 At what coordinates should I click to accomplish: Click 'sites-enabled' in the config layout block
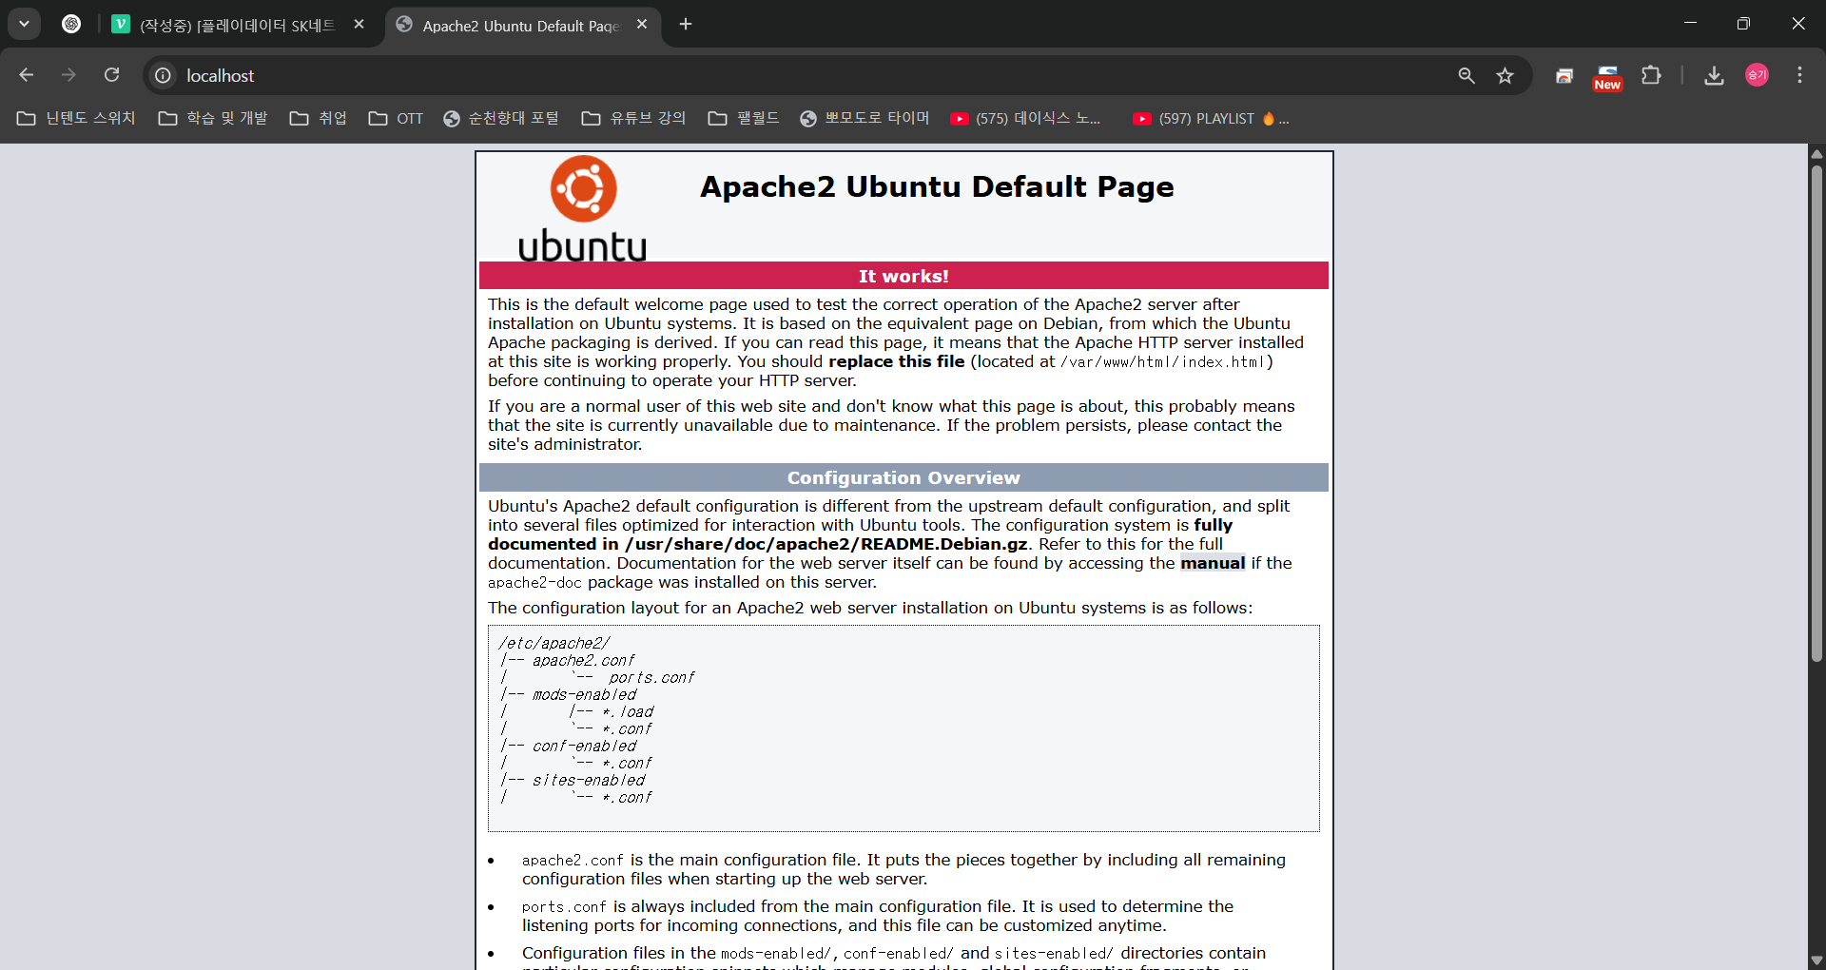click(x=588, y=780)
